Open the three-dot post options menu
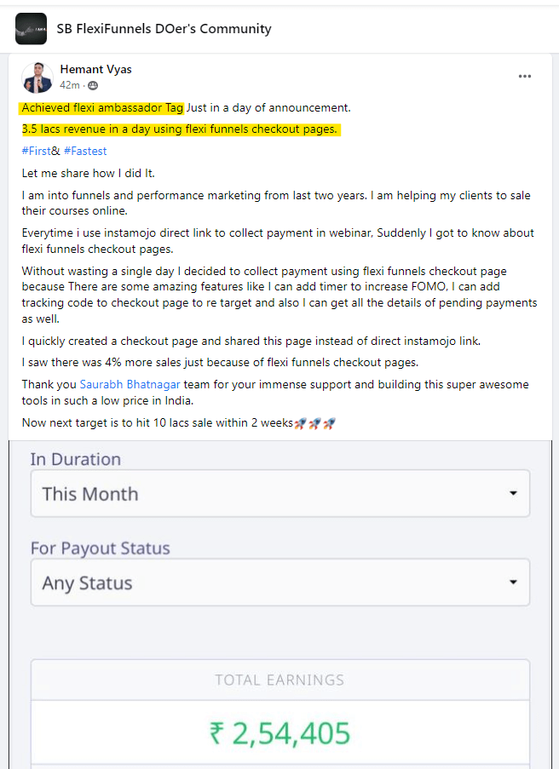This screenshot has width=559, height=769. coord(525,77)
